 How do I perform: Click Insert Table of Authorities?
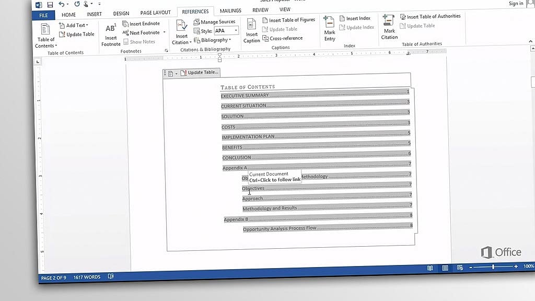coord(431,16)
